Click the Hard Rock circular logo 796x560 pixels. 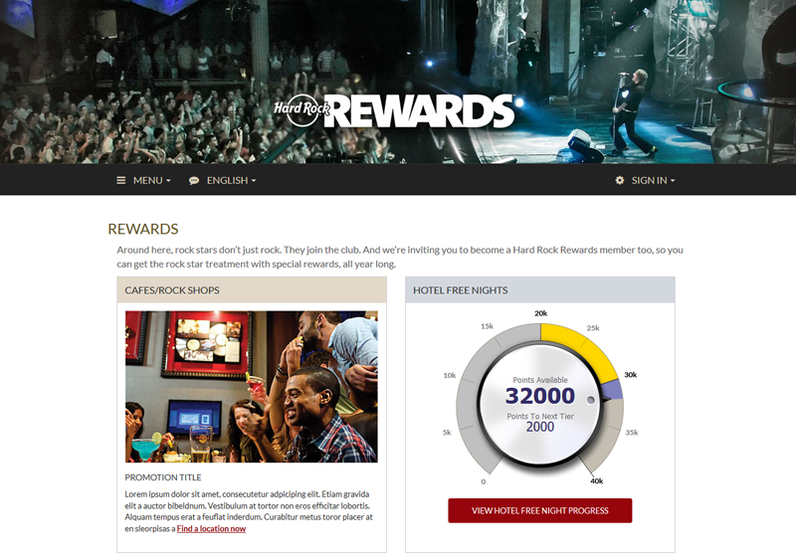[302, 109]
